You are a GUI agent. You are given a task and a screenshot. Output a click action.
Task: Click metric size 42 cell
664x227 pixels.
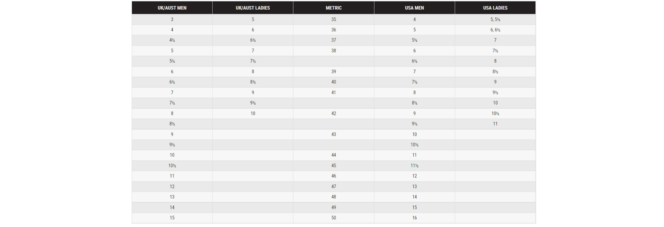333,113
